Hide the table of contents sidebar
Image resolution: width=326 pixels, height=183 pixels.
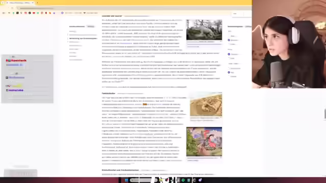click(x=91, y=26)
